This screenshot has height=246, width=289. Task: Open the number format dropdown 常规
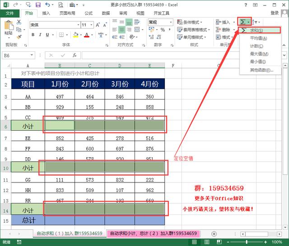pyautogui.click(x=171, y=22)
